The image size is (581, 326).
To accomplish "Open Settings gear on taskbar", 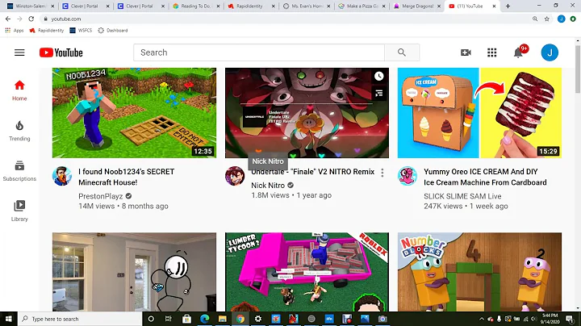I will [x=258, y=319].
